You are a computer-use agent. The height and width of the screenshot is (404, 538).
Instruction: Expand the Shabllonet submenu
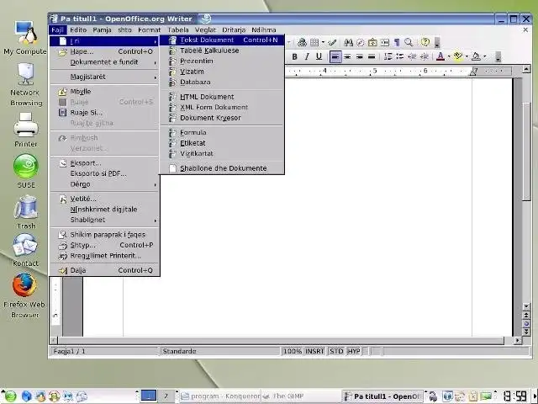(104, 220)
